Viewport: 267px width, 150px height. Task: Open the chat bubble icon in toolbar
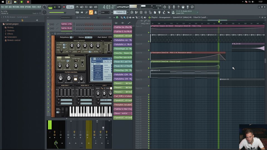click(192, 7)
